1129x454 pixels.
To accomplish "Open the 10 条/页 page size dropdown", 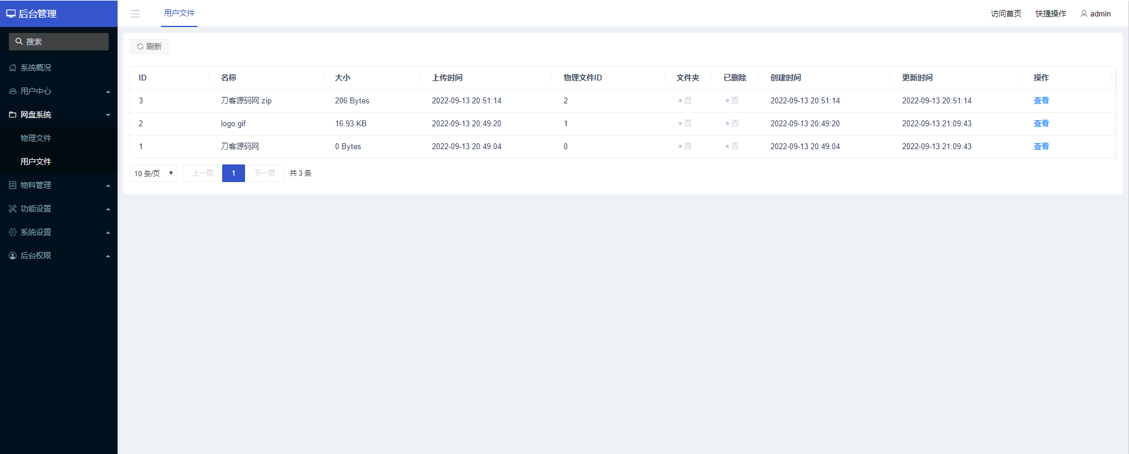I will [153, 173].
